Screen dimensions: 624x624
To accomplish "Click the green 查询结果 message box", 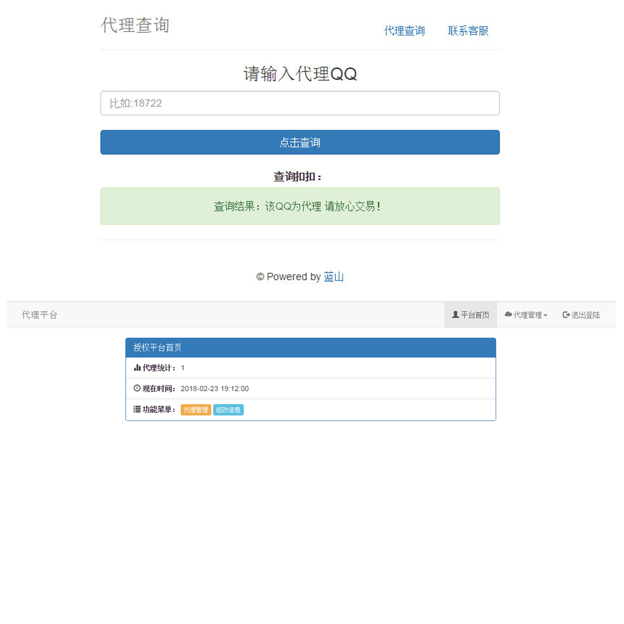I will pos(300,206).
